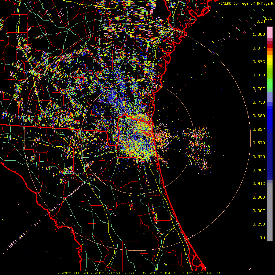Viewport: 275px width, 275px height.
Task: Click the 1.000 legend value
Action: coord(259,34)
